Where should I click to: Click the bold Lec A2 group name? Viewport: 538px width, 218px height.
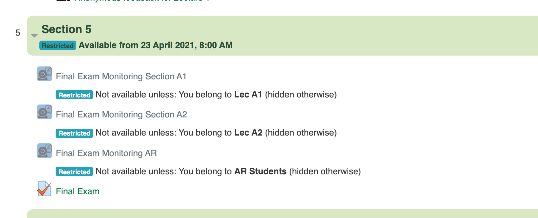click(248, 133)
